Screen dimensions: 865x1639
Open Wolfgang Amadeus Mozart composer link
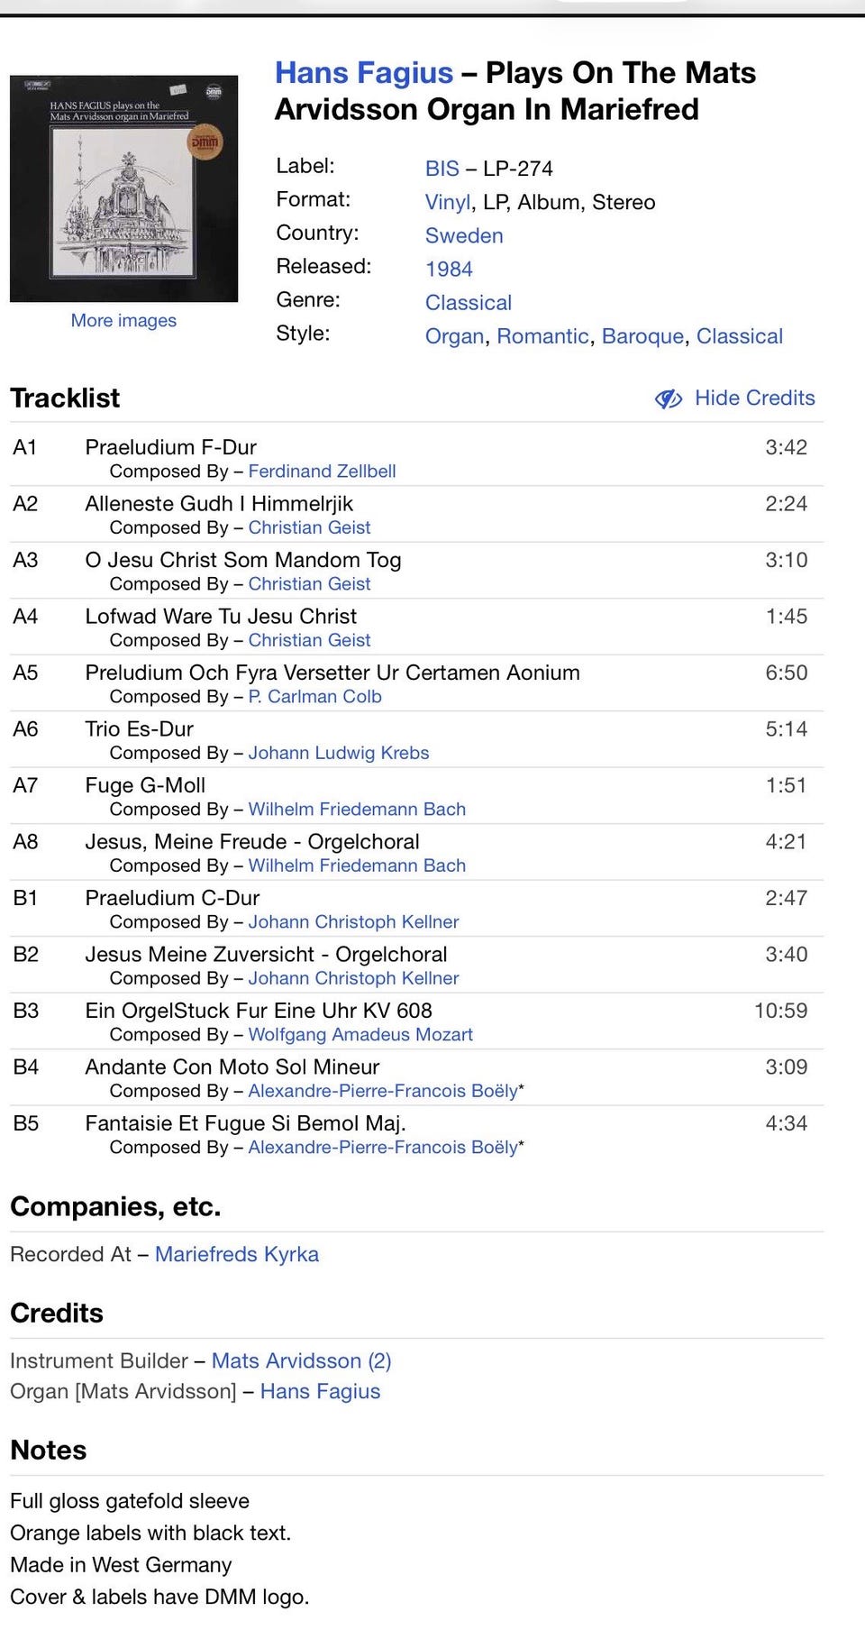coord(360,1034)
